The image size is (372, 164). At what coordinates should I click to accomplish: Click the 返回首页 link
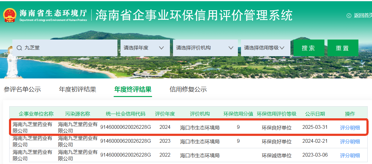[x=362, y=15]
